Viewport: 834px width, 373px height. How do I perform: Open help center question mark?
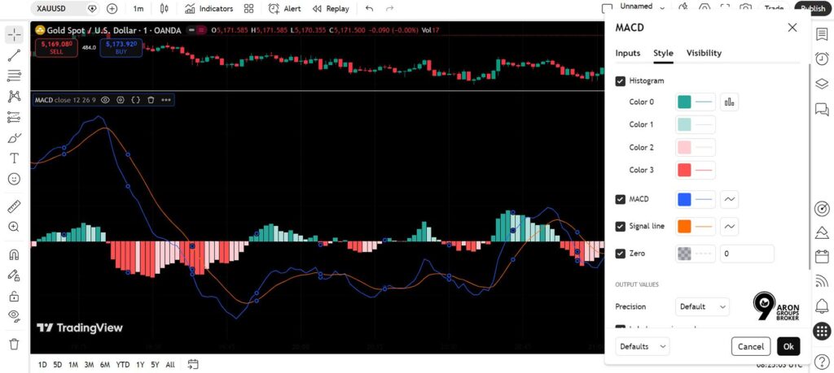coord(822,362)
